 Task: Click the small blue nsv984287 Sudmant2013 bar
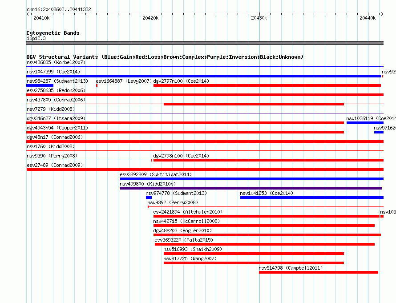(40, 85)
